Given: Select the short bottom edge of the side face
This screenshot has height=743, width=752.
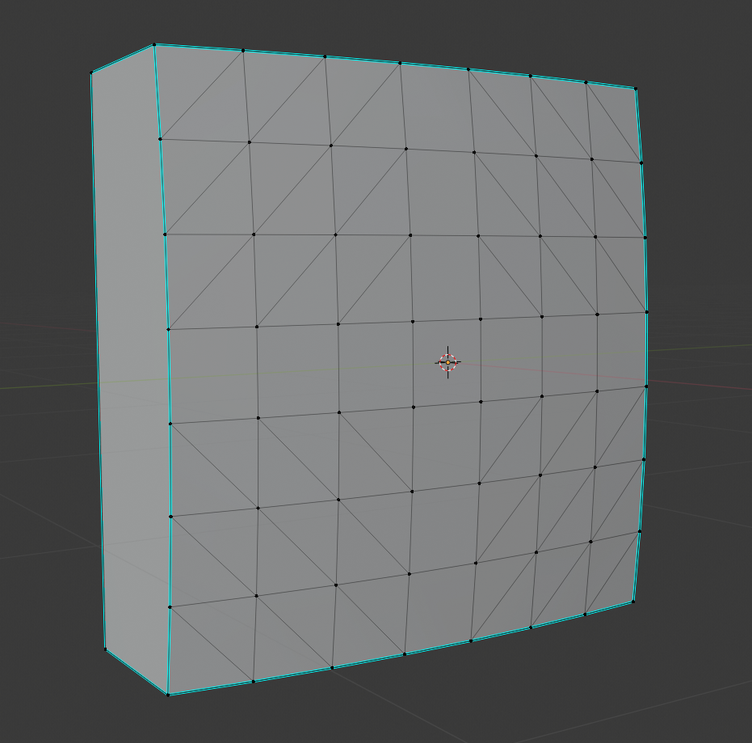Looking at the screenshot, I should click(x=137, y=671).
